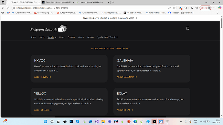Open Panel Partnera Medi bookmark
Screen dimensions: 223x125
[156, 13]
